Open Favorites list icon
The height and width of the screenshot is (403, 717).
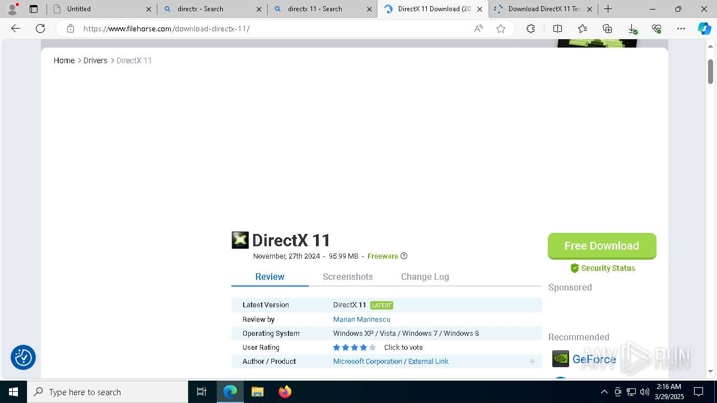click(583, 29)
